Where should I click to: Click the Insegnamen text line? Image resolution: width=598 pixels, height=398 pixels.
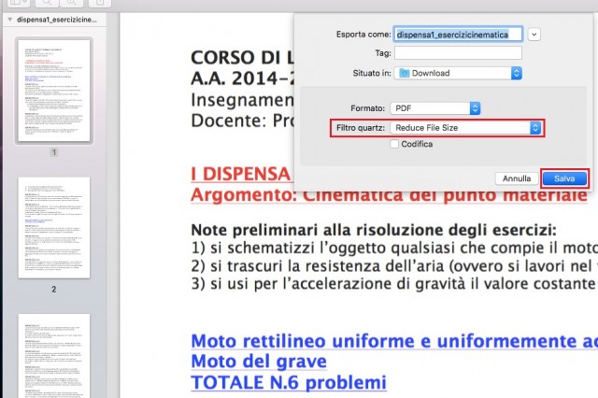point(243,100)
